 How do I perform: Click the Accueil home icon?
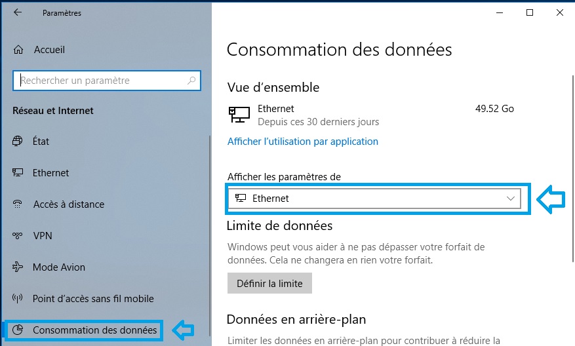(x=18, y=50)
